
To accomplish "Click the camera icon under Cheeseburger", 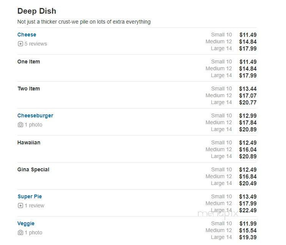I will pos(21,125).
